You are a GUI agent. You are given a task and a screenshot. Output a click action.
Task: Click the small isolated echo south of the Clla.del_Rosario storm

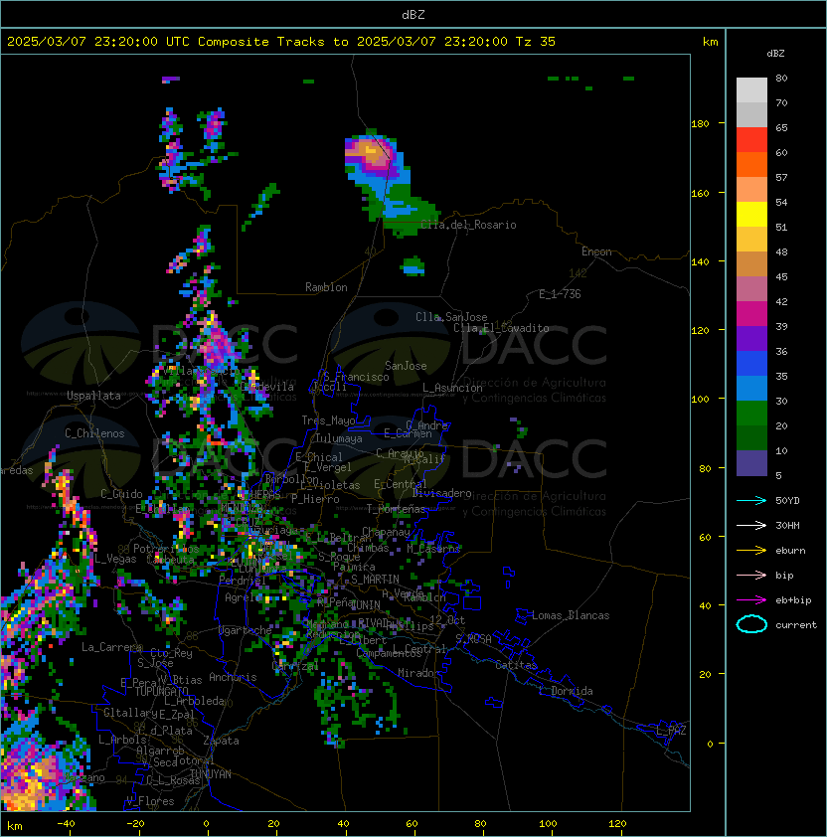coord(413,265)
